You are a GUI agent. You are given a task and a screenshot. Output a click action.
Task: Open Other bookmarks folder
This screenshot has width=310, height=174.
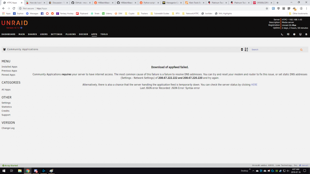pyautogui.click(x=298, y=14)
